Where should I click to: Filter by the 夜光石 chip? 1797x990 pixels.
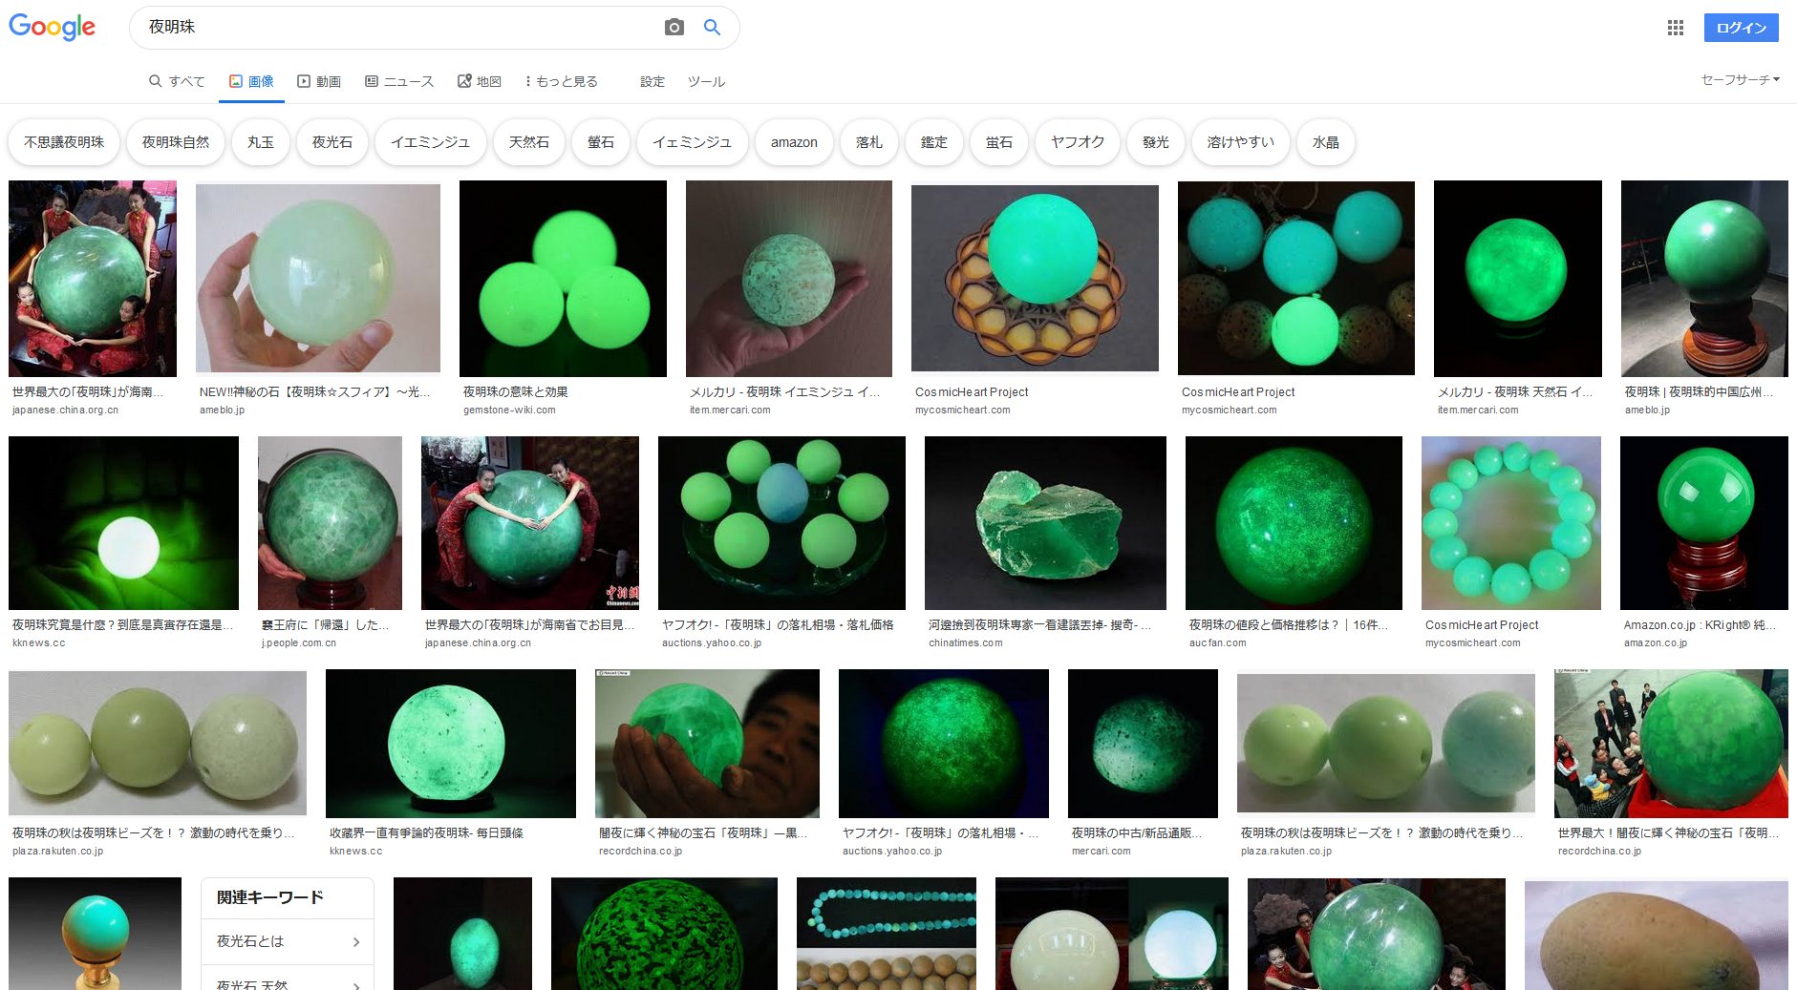tap(332, 142)
